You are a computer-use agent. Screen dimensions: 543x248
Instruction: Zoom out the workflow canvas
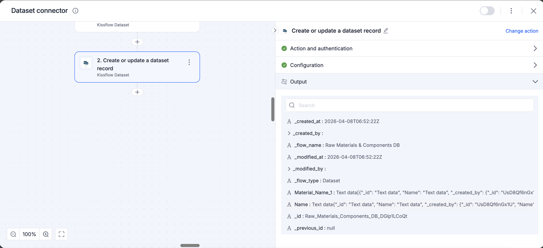click(13, 234)
